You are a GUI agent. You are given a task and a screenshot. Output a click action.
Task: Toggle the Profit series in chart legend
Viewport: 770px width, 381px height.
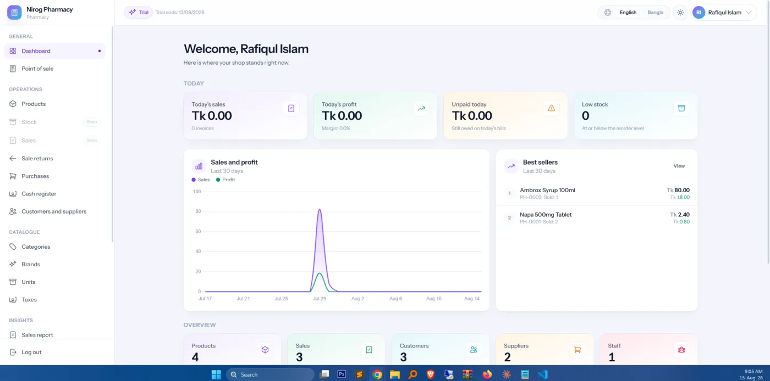tap(226, 180)
